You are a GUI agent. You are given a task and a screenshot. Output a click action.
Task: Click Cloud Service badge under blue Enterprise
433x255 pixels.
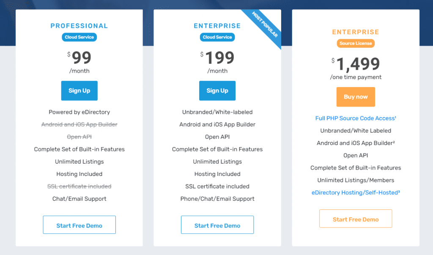pos(217,37)
